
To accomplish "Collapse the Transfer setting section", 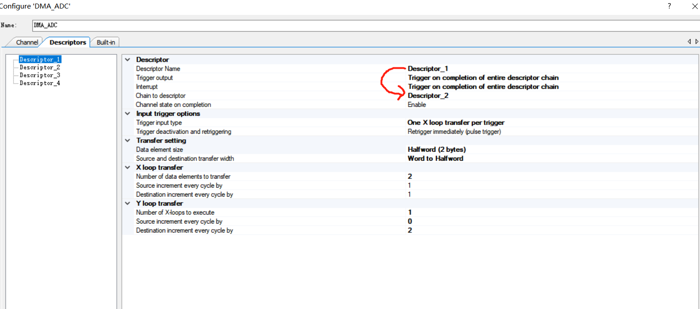I will [x=127, y=141].
